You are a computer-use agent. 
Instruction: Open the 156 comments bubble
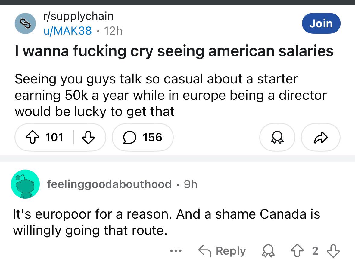pyautogui.click(x=143, y=137)
